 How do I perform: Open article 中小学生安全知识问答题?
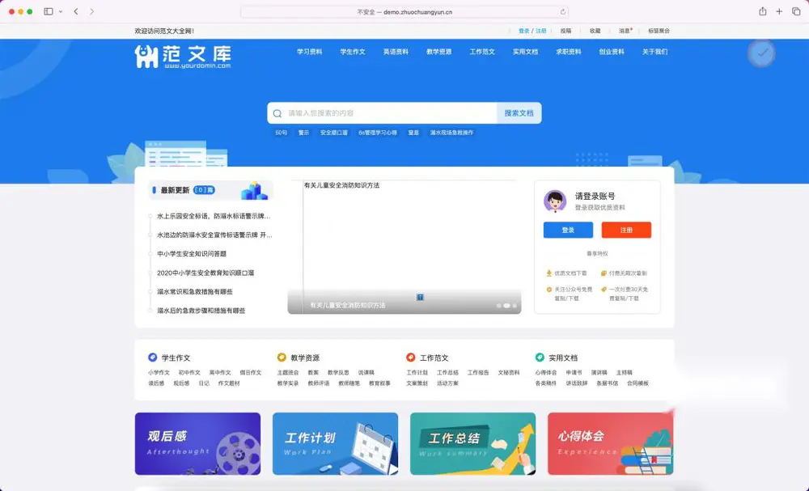point(192,254)
